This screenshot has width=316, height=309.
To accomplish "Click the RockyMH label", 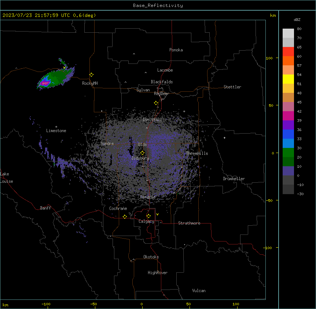I will click(90, 83).
